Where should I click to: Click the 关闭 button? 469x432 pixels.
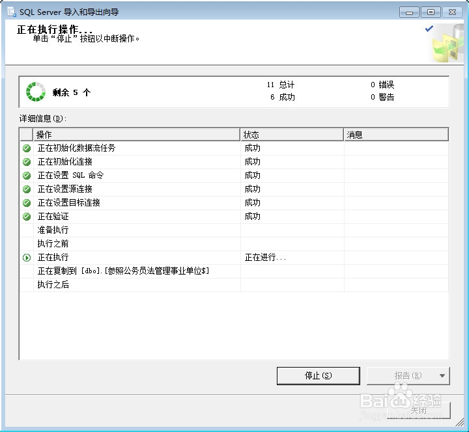click(x=418, y=411)
